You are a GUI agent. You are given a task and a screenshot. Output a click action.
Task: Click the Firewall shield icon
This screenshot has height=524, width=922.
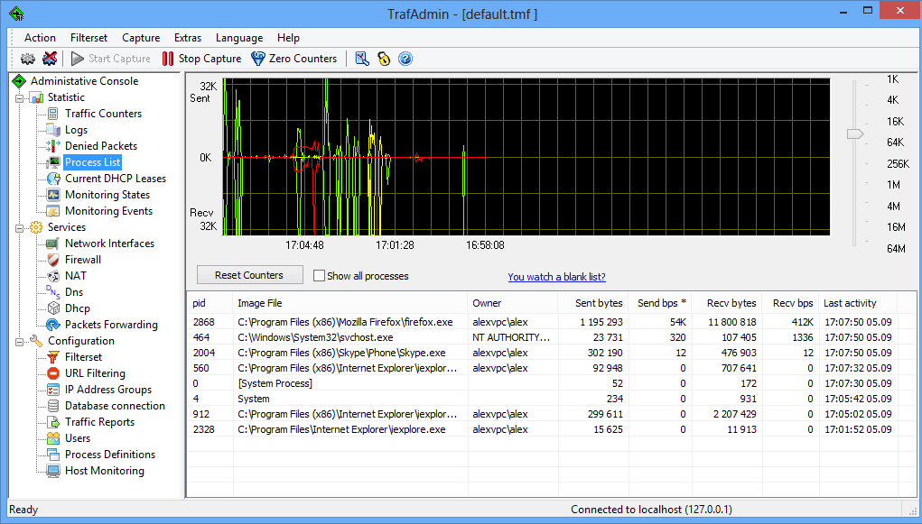point(53,260)
